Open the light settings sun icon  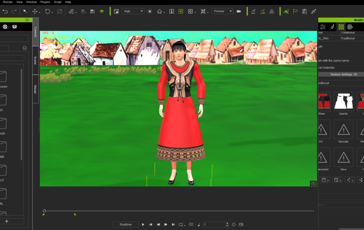[x=149, y=11]
